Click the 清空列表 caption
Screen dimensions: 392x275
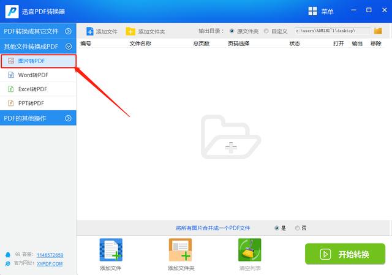[250, 268]
